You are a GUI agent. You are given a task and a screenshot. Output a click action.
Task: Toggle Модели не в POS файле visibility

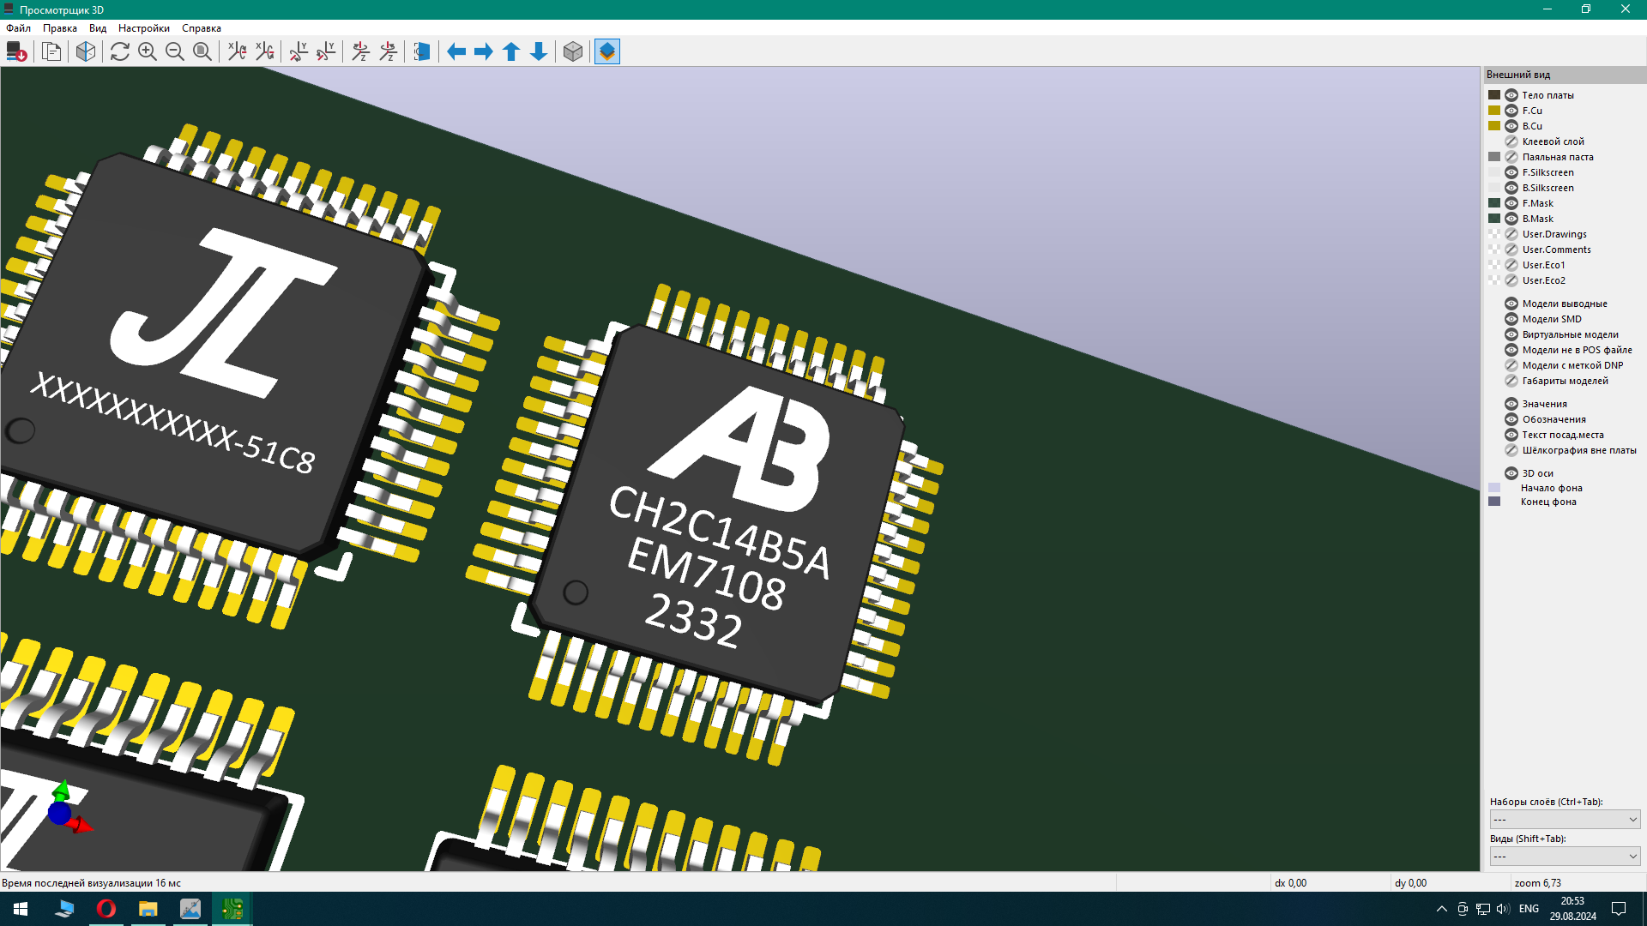(x=1511, y=350)
